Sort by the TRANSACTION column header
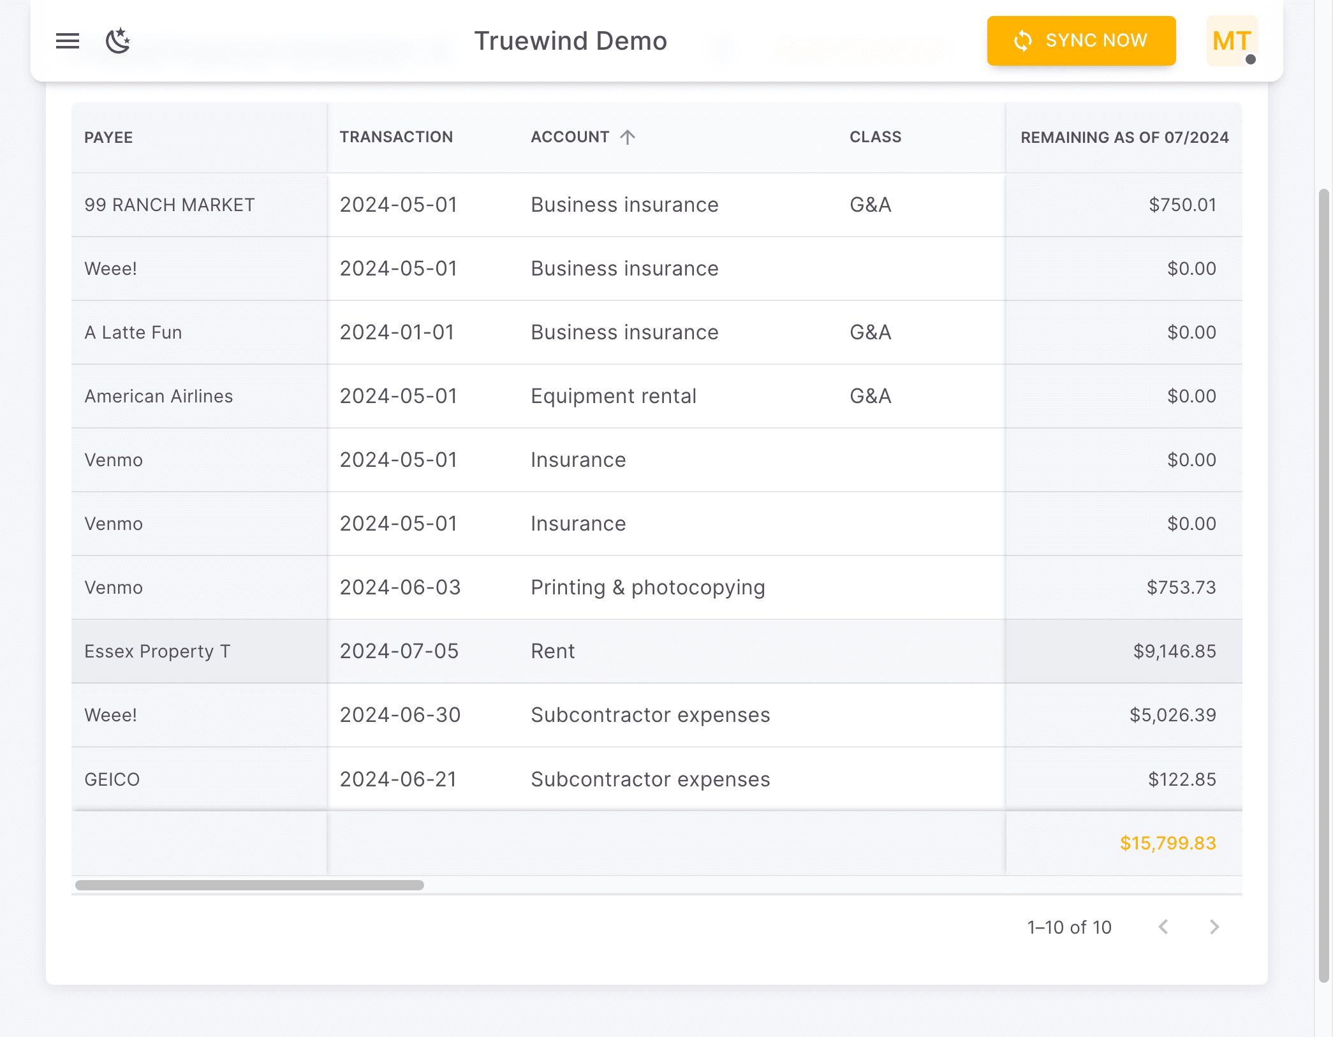The height and width of the screenshot is (1037, 1333). click(397, 136)
